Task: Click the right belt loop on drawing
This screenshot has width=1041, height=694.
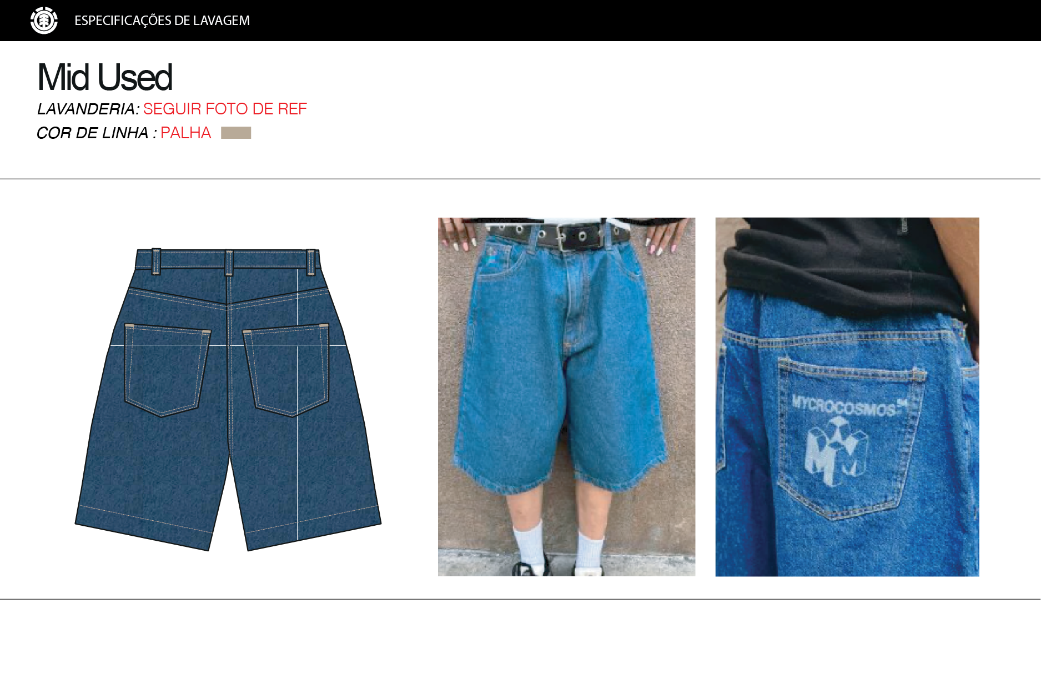Action: click(x=311, y=262)
